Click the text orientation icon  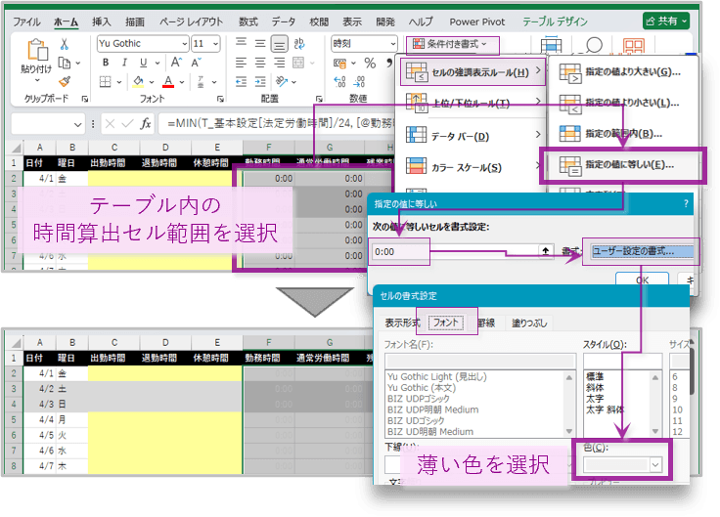pyautogui.click(x=281, y=82)
